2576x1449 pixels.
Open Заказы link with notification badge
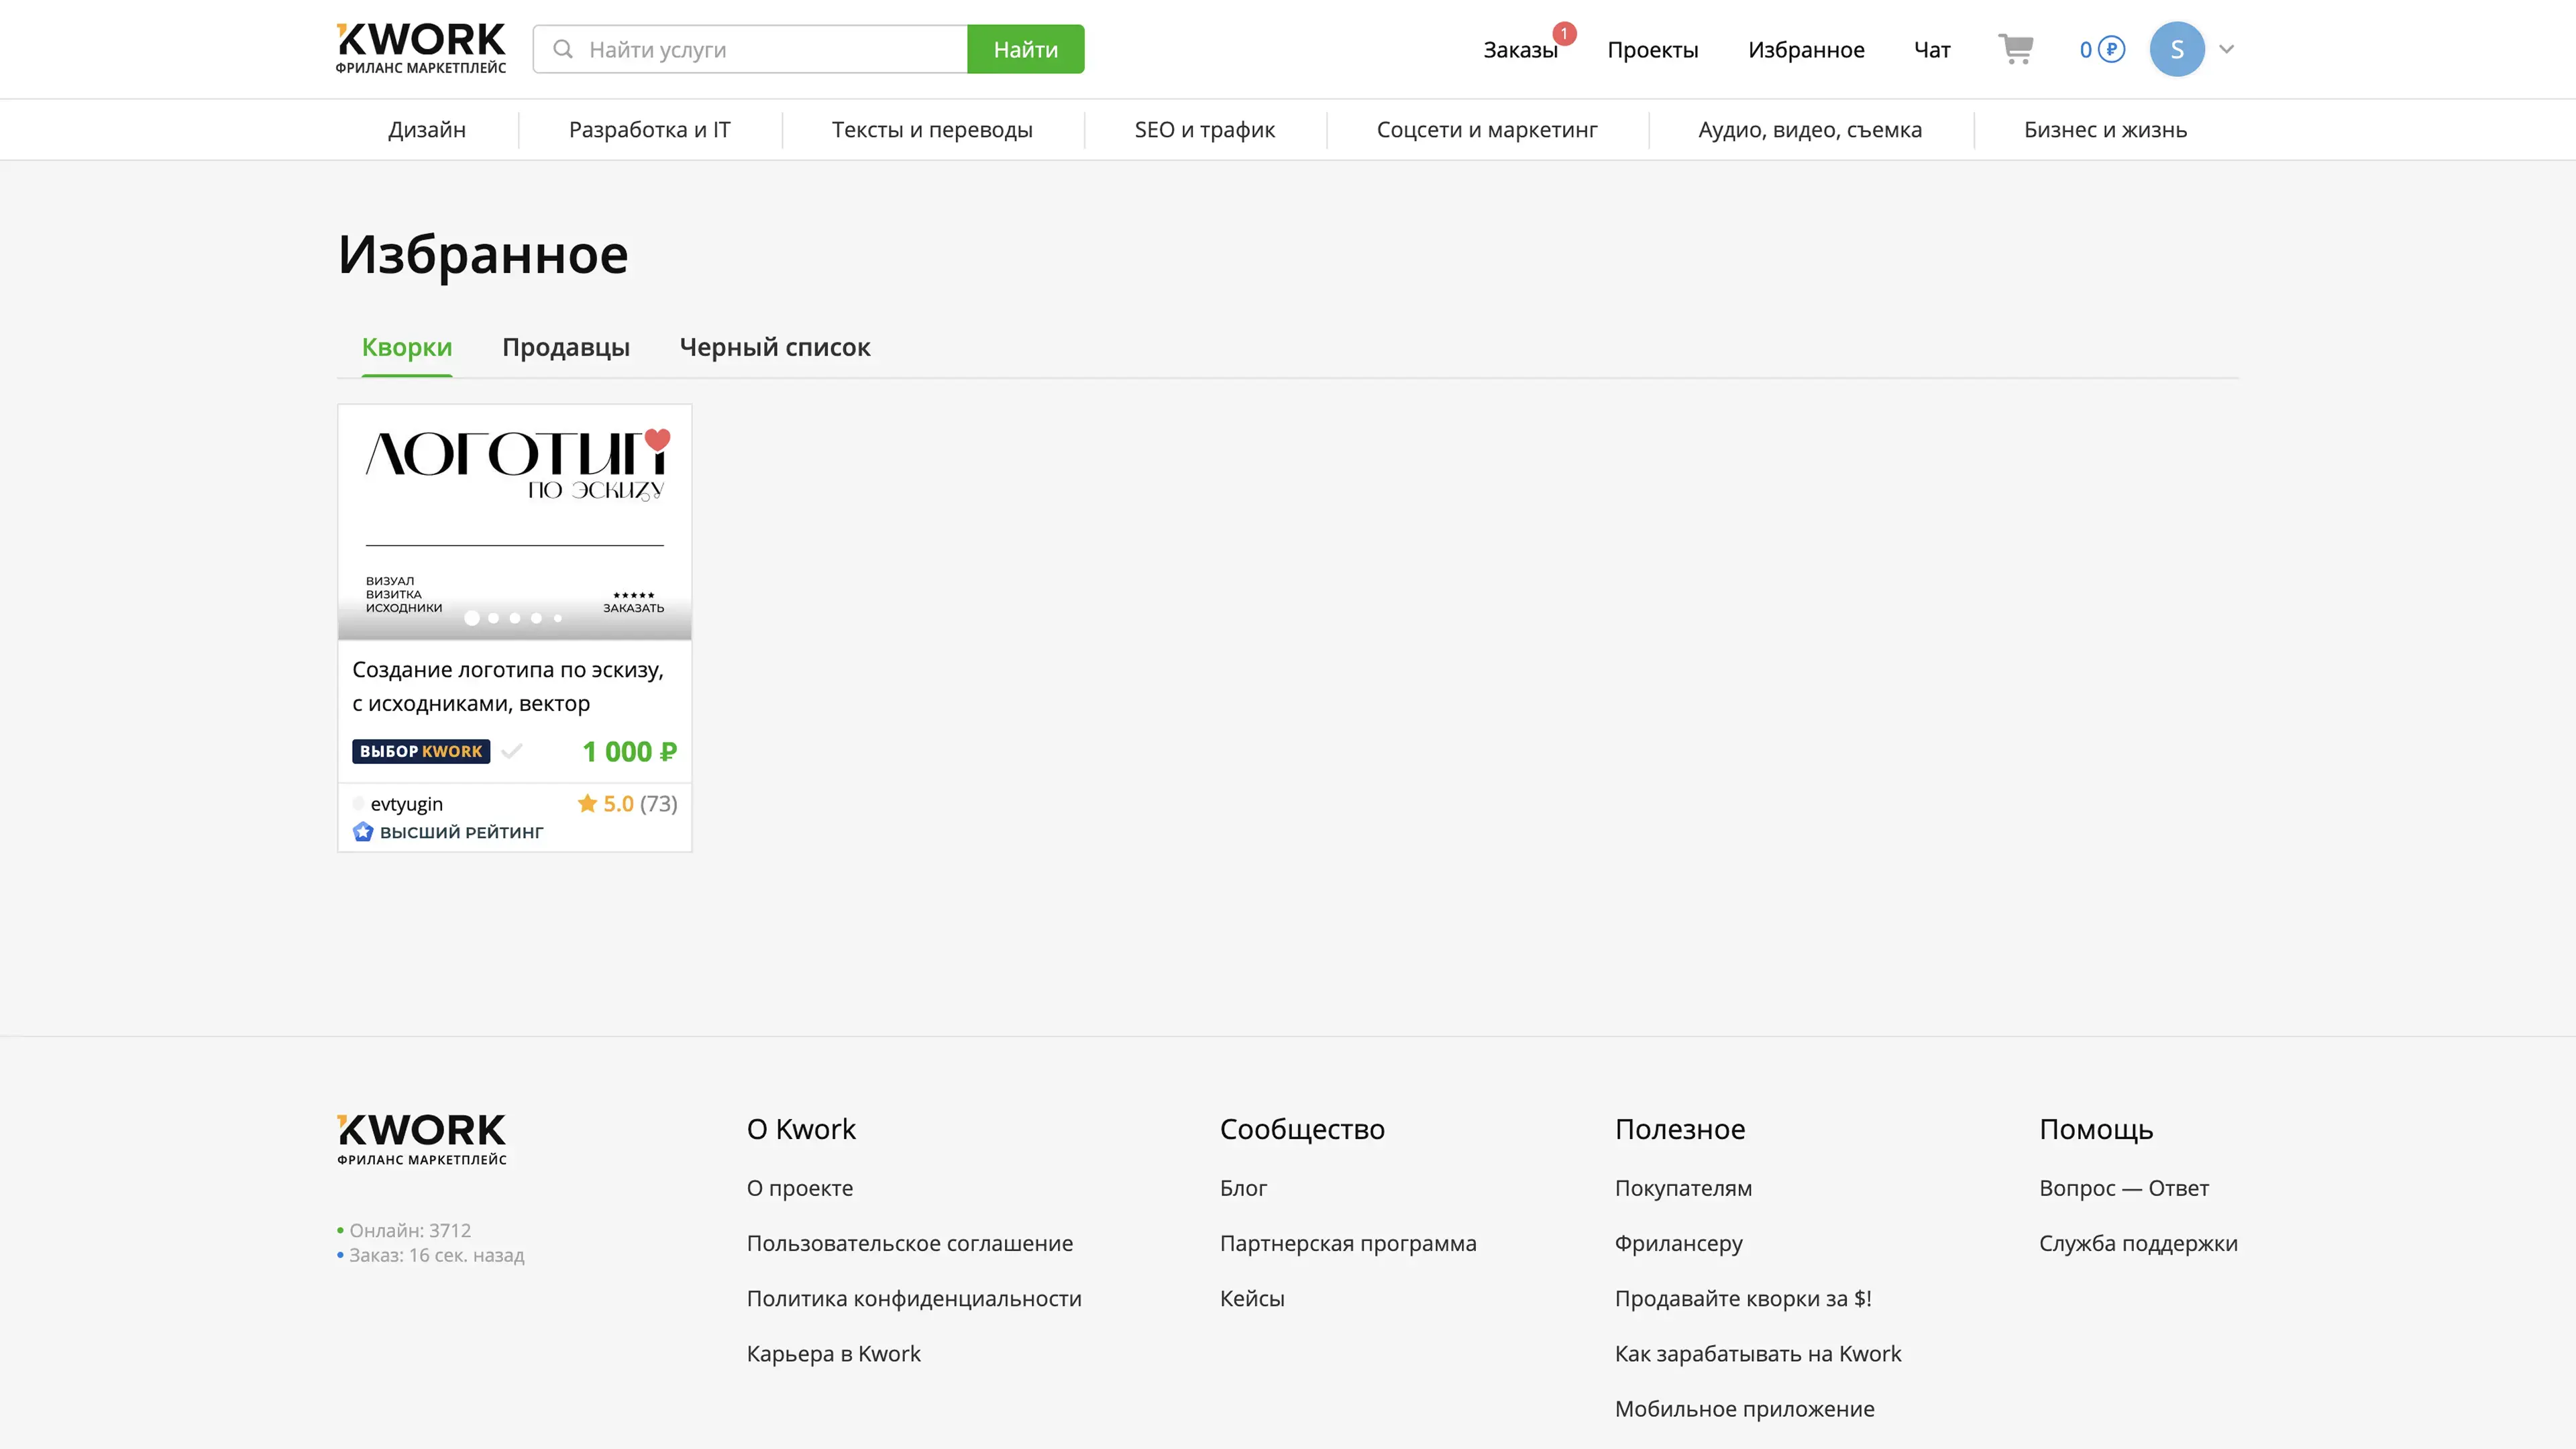coord(1519,50)
